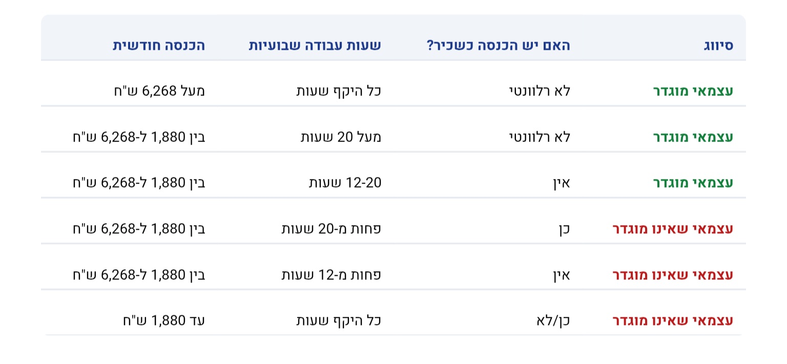Click עצמאי מוגדר in the מעל 6,268 row
Image resolution: width=787 pixels, height=364 pixels.
[x=693, y=91]
